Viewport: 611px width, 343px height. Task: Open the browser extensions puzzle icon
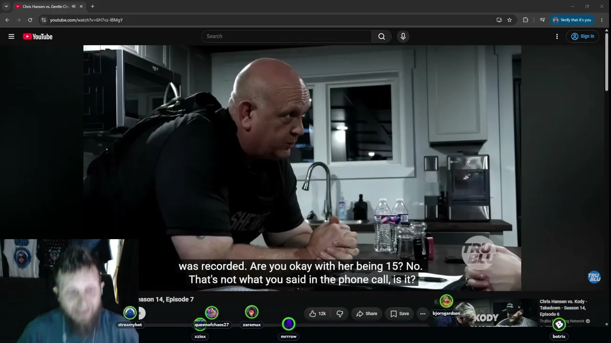[x=526, y=20]
